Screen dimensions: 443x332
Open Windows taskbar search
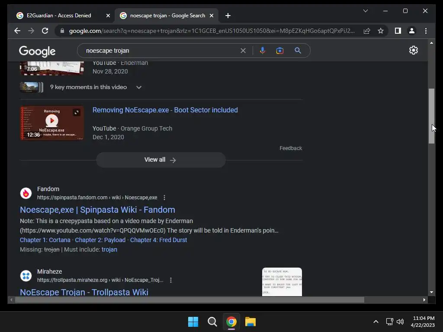pos(212,322)
